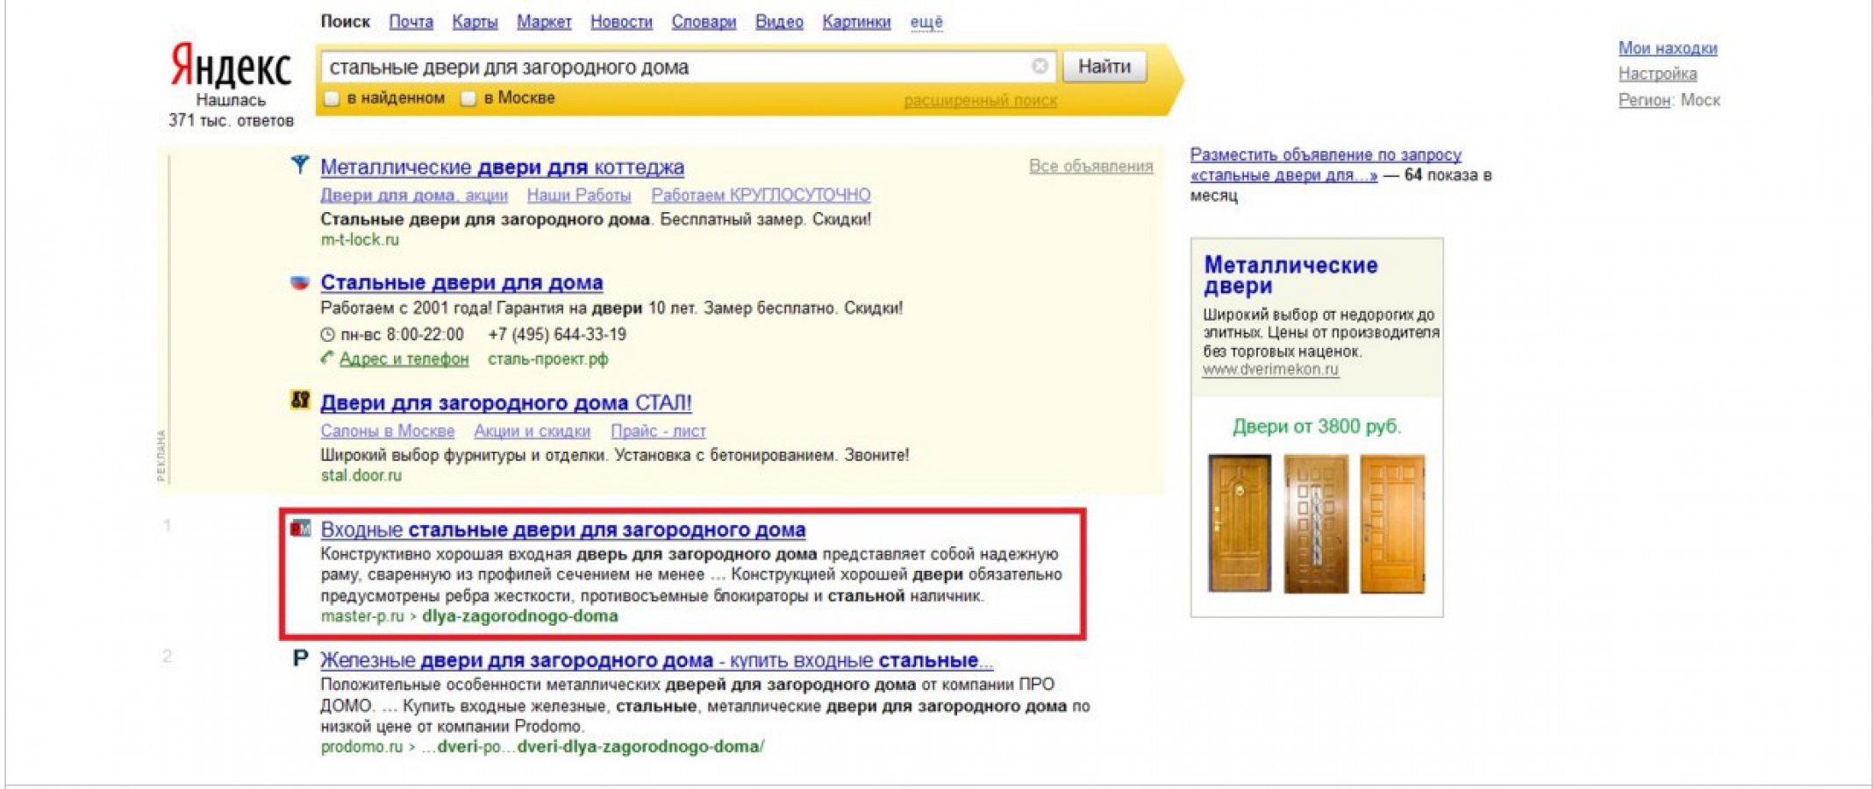
Task: Open Мои находки link
Action: pyautogui.click(x=1668, y=48)
